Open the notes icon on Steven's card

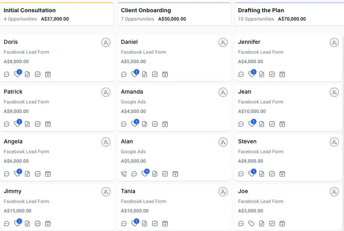point(262,174)
